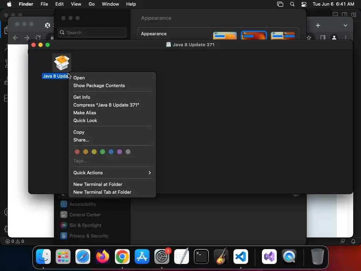
Task: Apply the orange tag color
Action: coord(86,152)
